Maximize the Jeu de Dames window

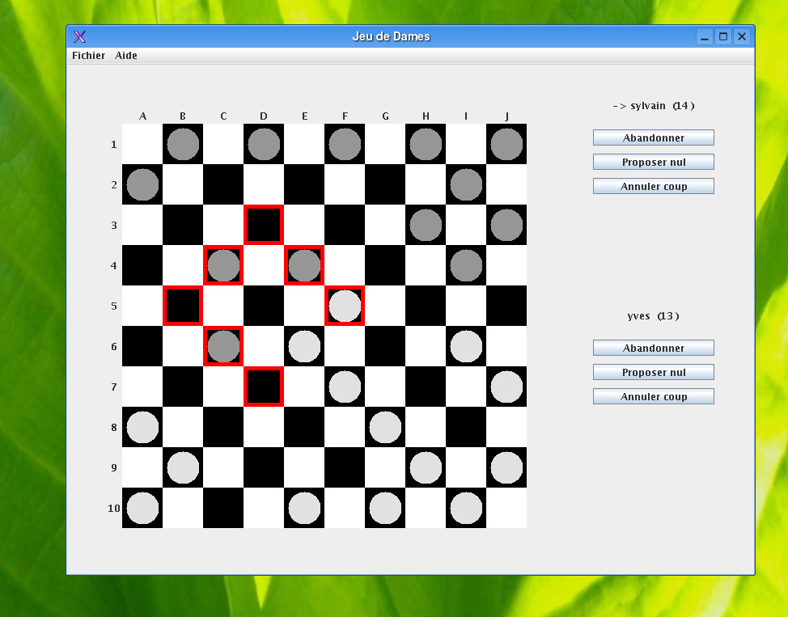pyautogui.click(x=723, y=36)
